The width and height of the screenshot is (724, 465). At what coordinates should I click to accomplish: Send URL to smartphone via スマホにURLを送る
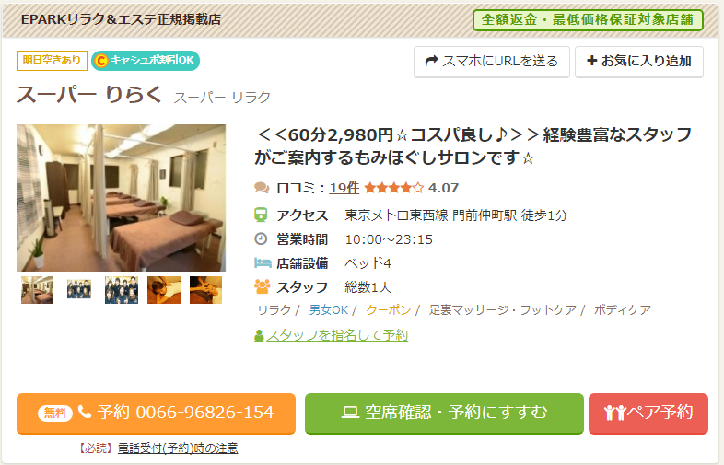click(x=492, y=62)
